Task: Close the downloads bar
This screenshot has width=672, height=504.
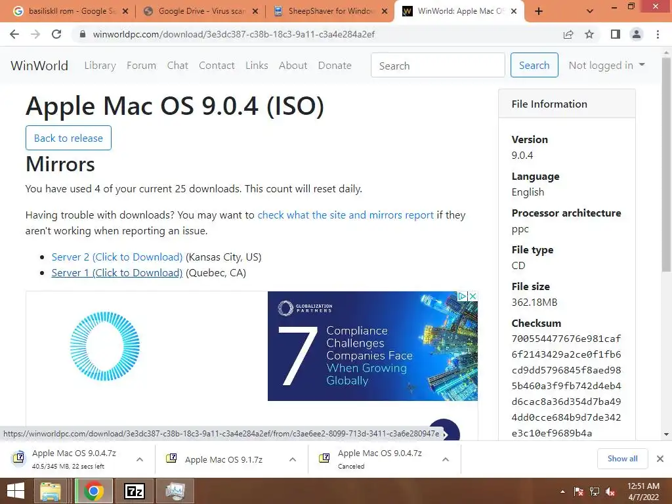Action: pyautogui.click(x=660, y=459)
